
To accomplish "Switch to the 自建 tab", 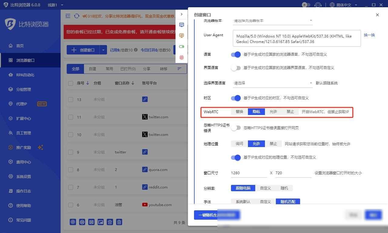I will [x=92, y=69].
